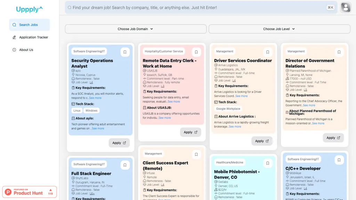Image resolution: width=356 pixels, height=200 pixels.
Task: Bookmark the Full Stack Engineer card
Action: 125,165
